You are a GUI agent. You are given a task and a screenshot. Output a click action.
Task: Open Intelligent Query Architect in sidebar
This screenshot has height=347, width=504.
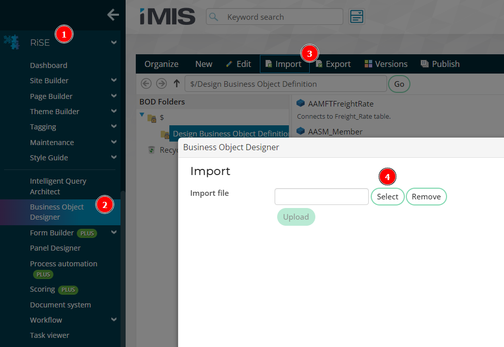[58, 186]
